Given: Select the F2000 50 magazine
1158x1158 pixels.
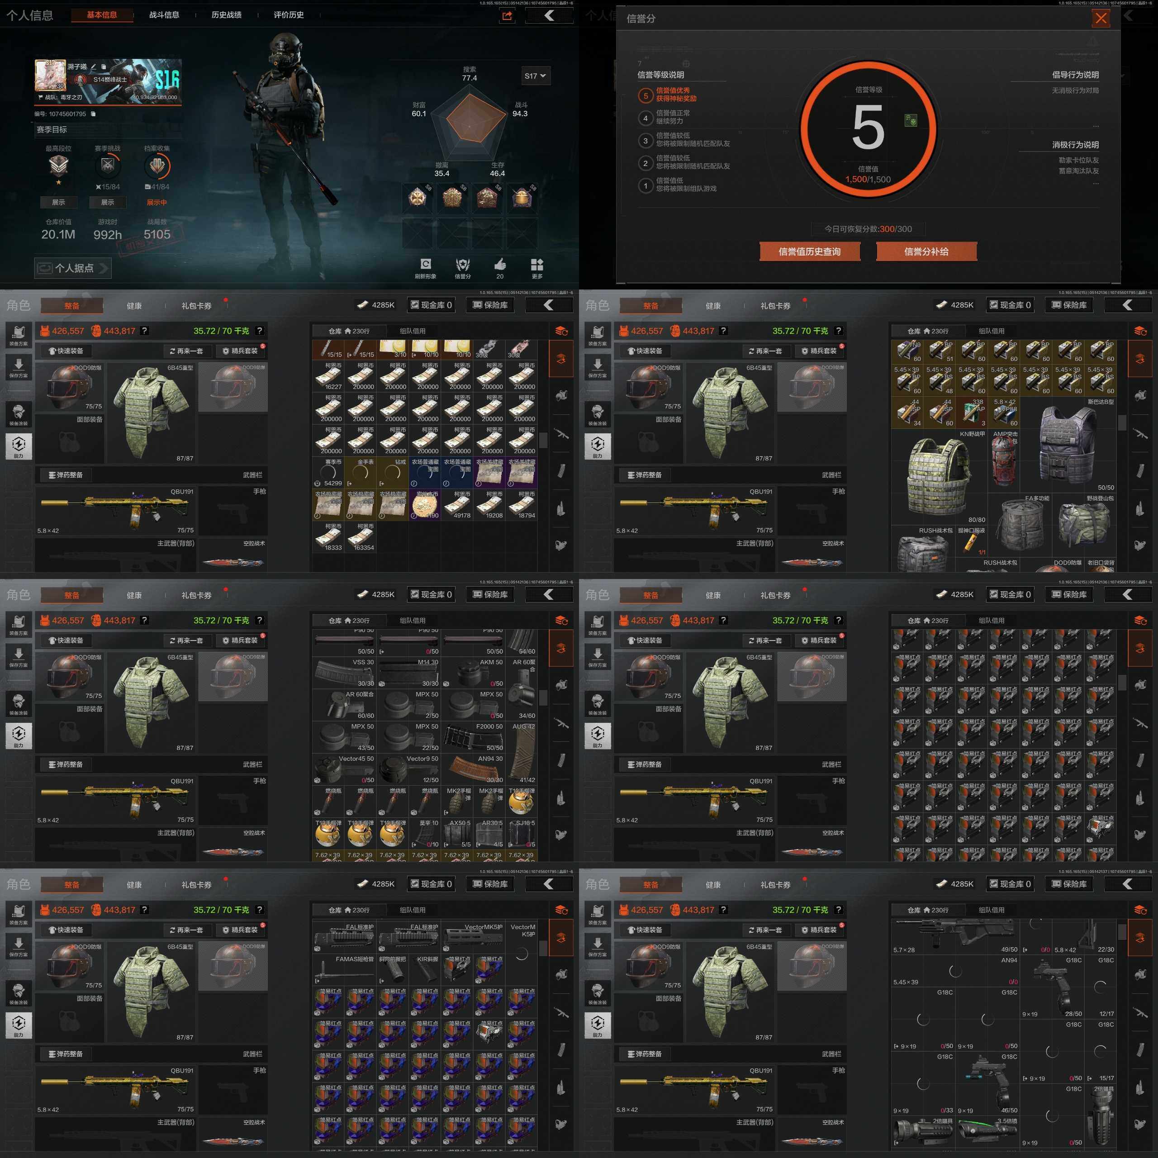Looking at the screenshot, I should 474,736.
